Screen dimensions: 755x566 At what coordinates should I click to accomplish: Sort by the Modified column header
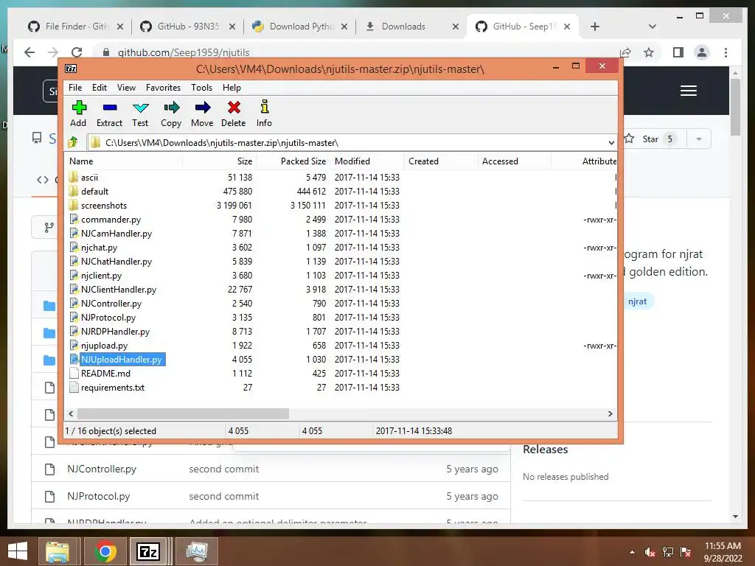367,161
